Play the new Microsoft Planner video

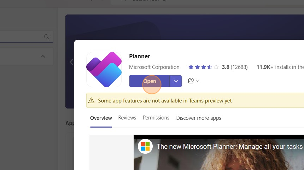pyautogui.click(x=219, y=152)
